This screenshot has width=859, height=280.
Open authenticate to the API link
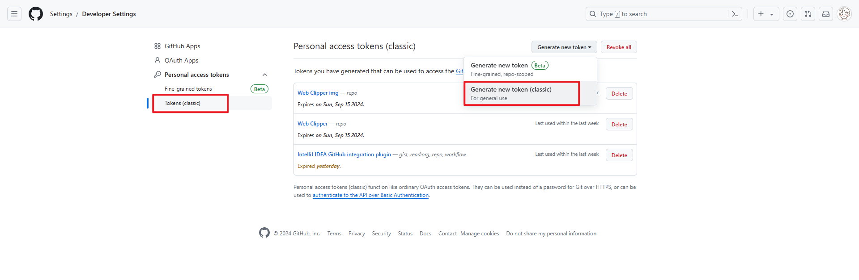coord(370,195)
